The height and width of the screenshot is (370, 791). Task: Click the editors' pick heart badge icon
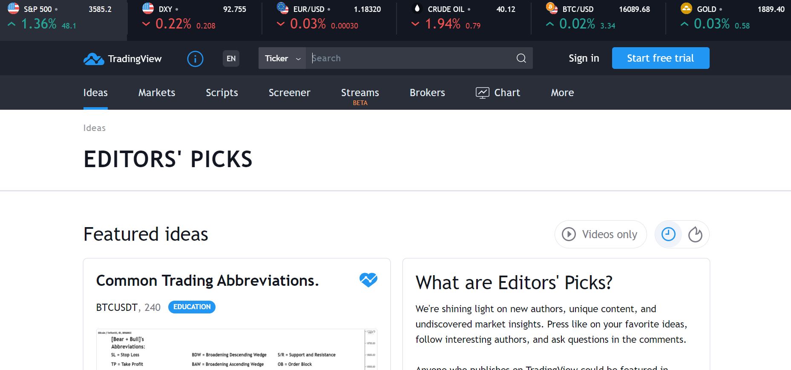pyautogui.click(x=368, y=280)
